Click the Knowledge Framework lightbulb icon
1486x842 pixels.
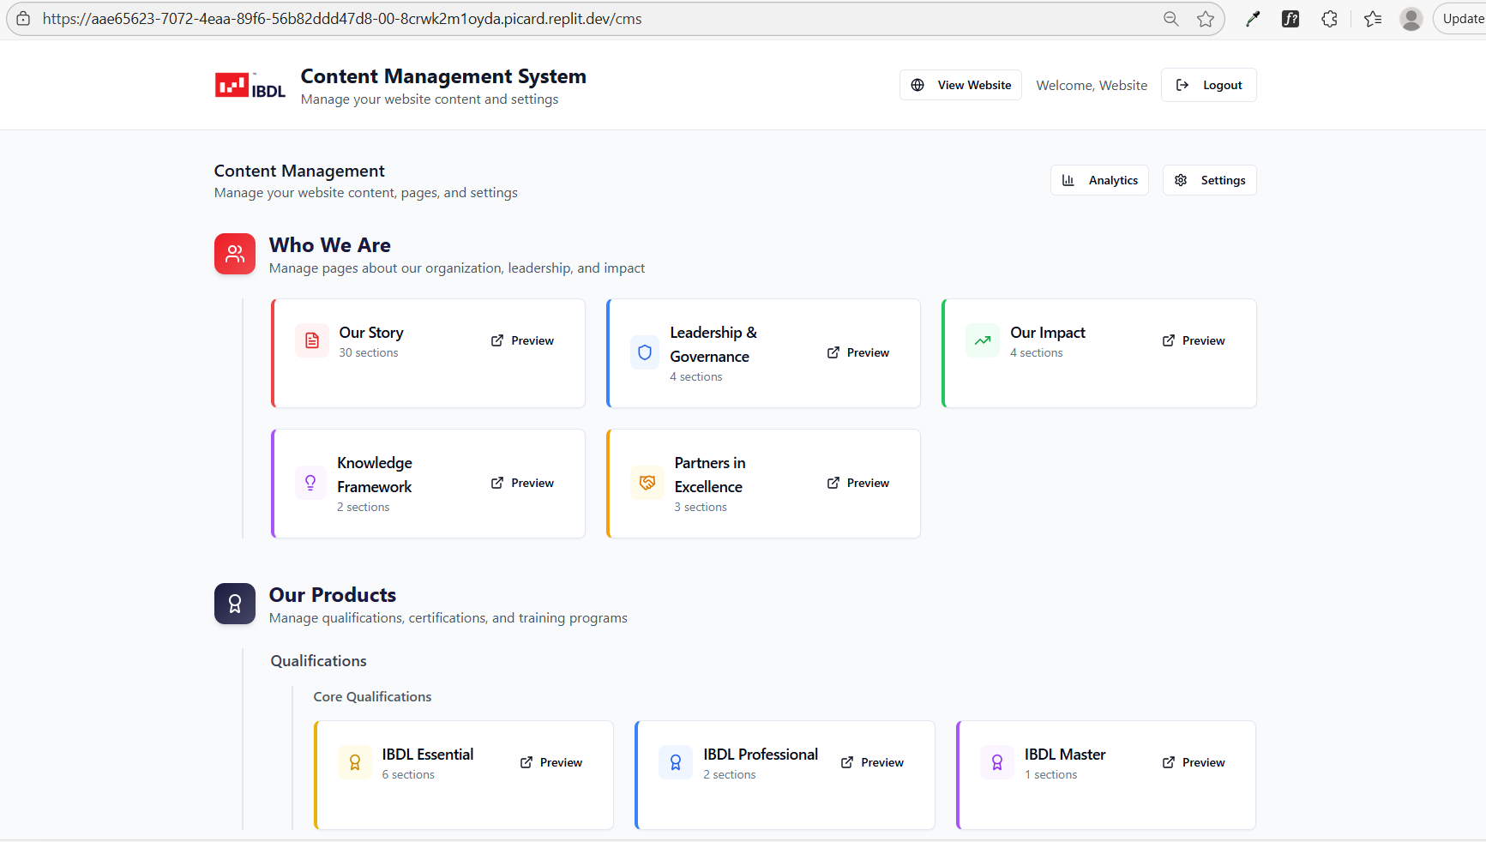click(x=310, y=483)
